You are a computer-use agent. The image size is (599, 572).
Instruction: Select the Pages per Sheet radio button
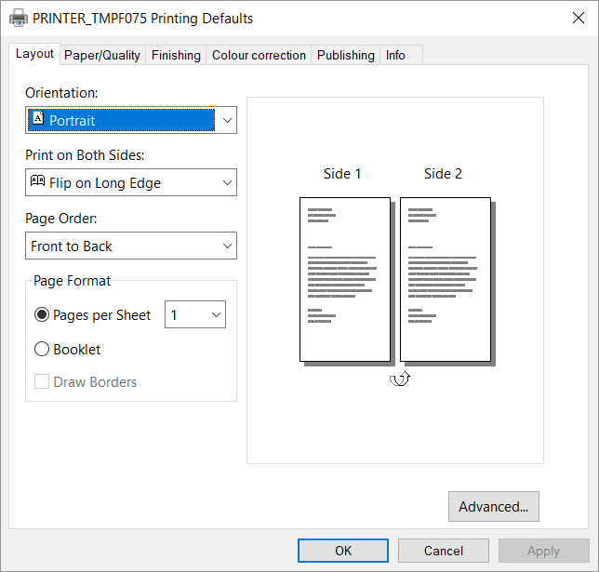42,315
